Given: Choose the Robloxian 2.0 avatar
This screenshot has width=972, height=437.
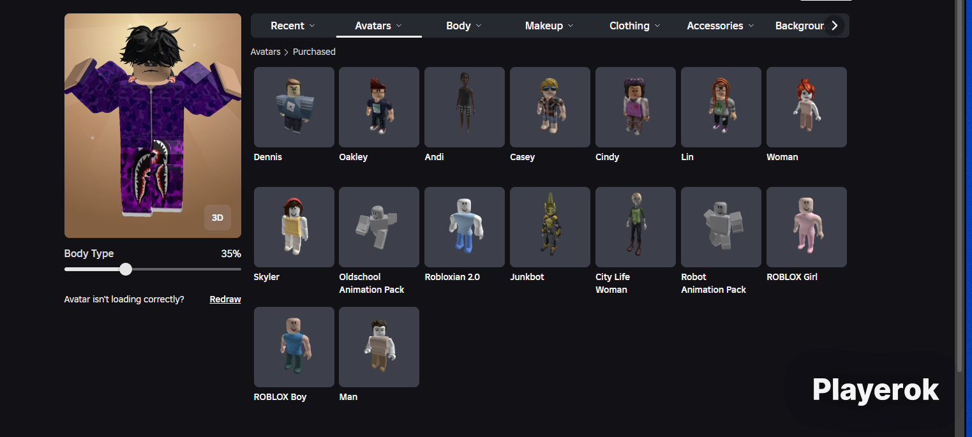Looking at the screenshot, I should pos(465,227).
